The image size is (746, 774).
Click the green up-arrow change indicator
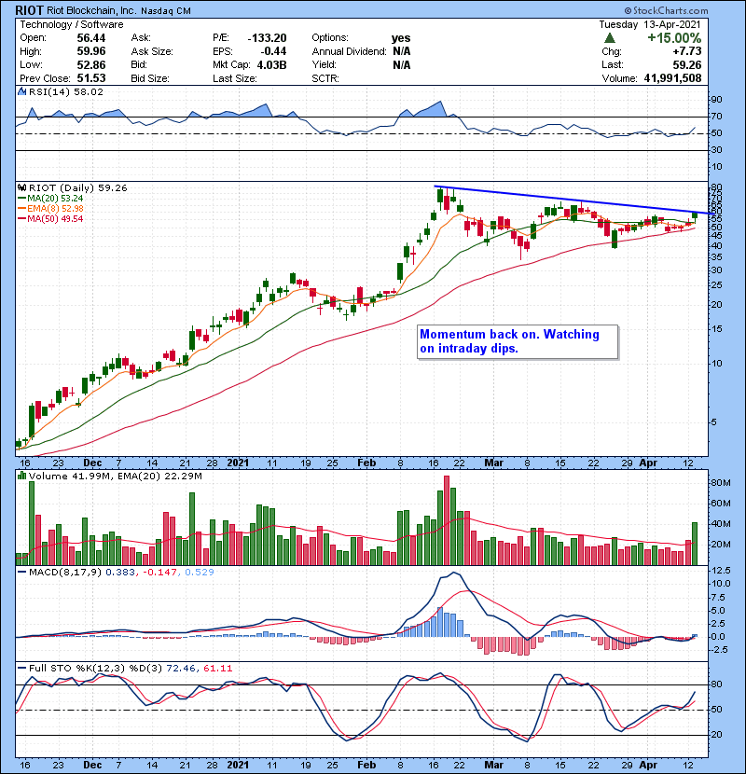610,38
